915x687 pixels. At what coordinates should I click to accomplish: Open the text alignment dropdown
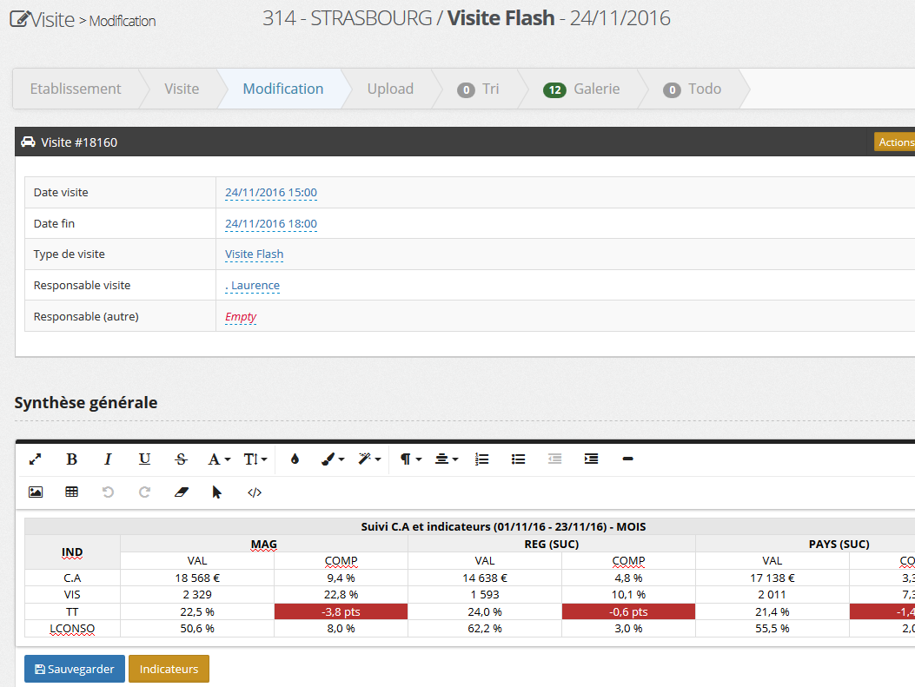(447, 459)
